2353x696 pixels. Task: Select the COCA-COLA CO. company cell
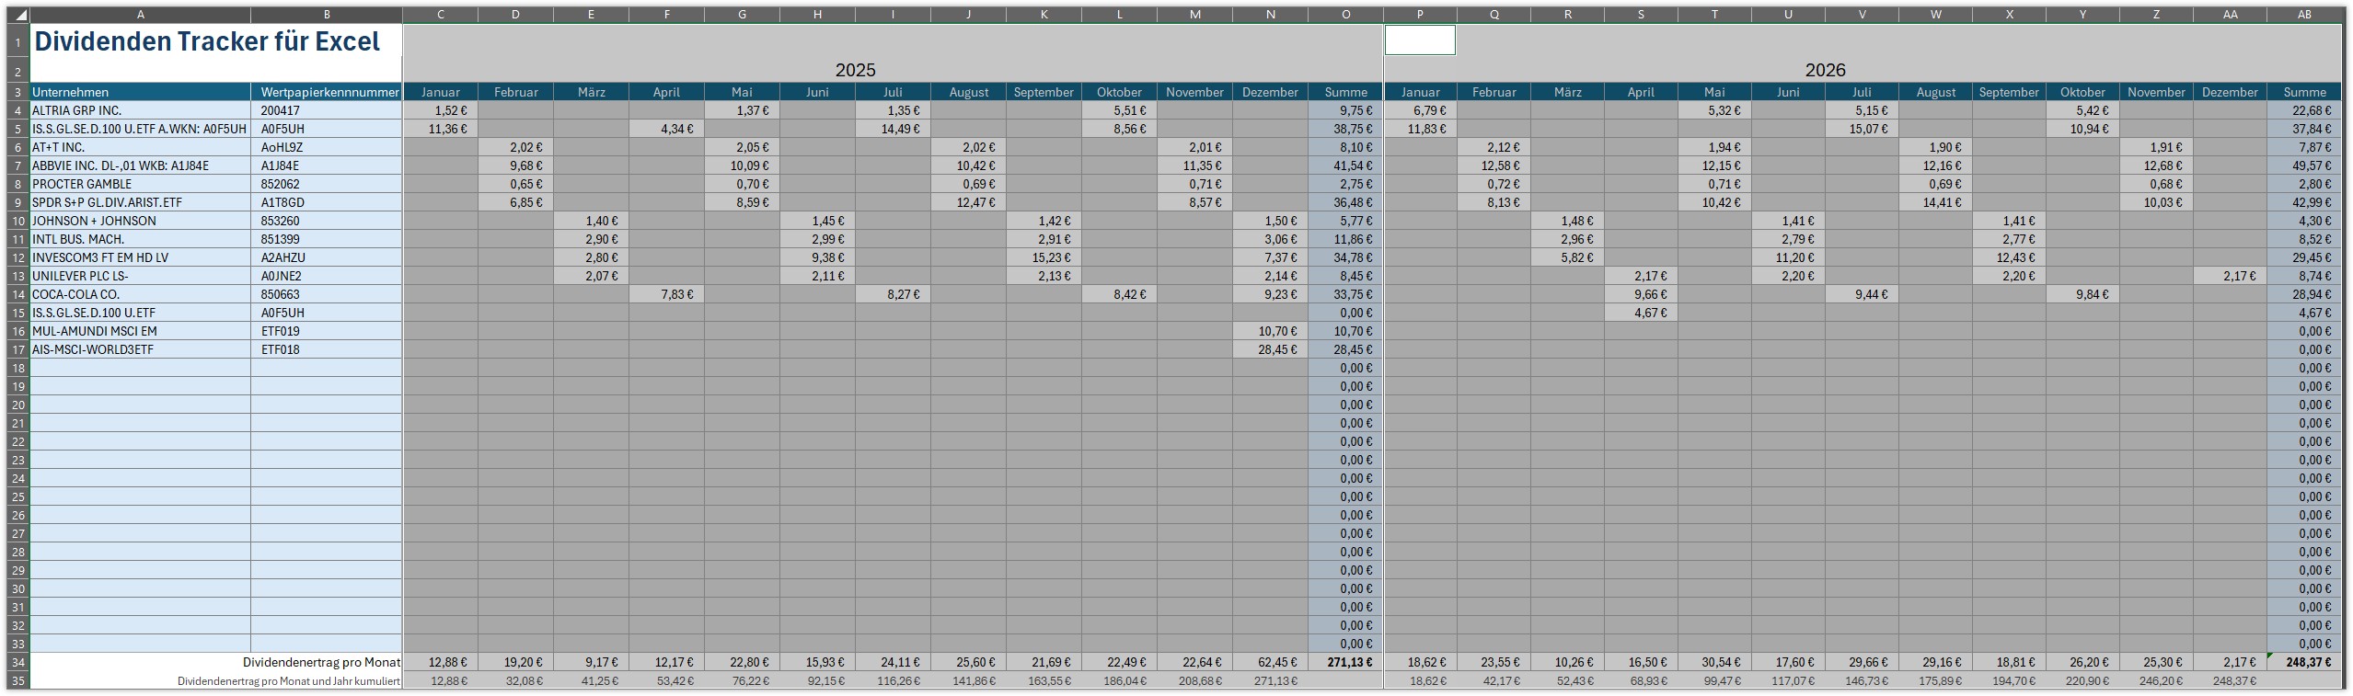140,294
